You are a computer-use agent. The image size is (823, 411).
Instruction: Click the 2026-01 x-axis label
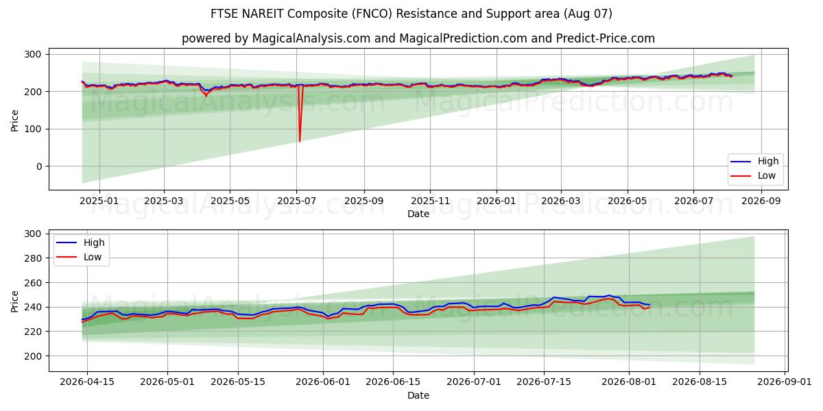[x=497, y=202]
